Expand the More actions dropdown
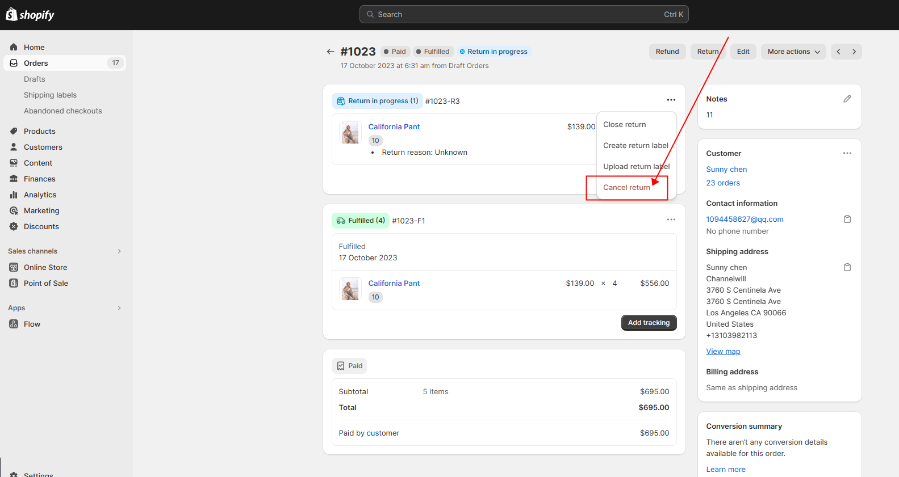This screenshot has width=899, height=477. (793, 52)
